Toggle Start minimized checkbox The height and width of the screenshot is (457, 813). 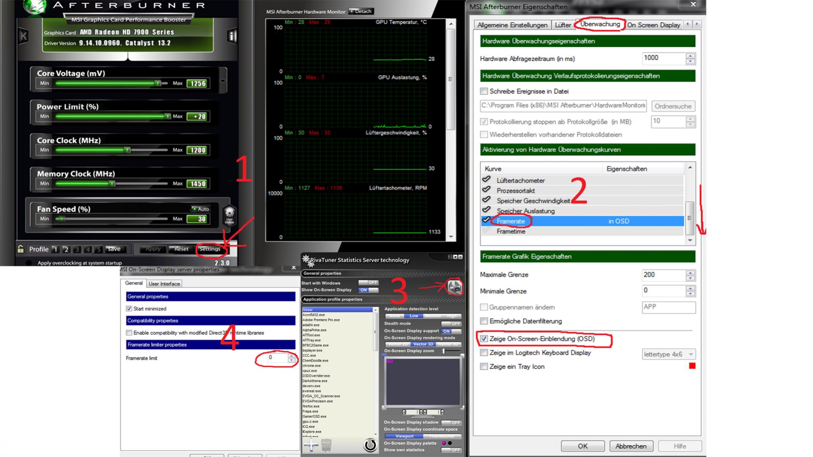click(129, 309)
